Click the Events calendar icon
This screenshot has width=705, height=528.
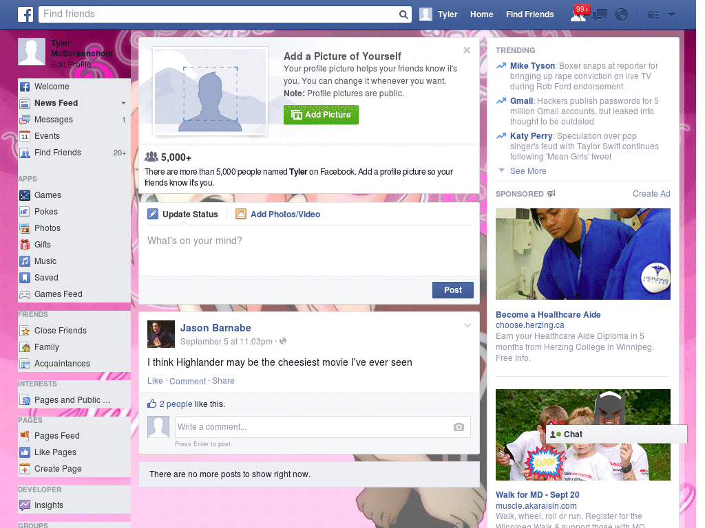point(25,136)
